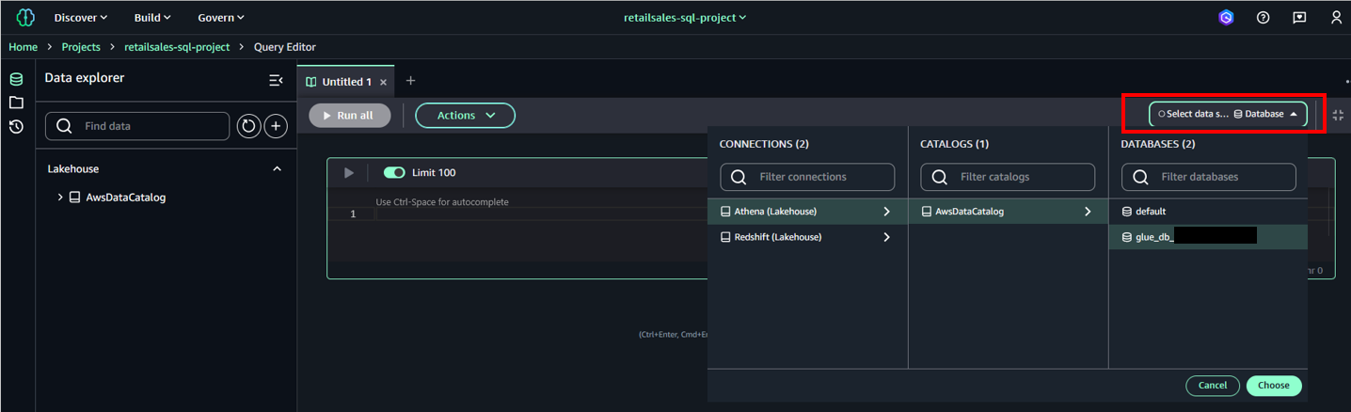Open the user profile icon
The width and height of the screenshot is (1351, 412).
pos(1336,18)
